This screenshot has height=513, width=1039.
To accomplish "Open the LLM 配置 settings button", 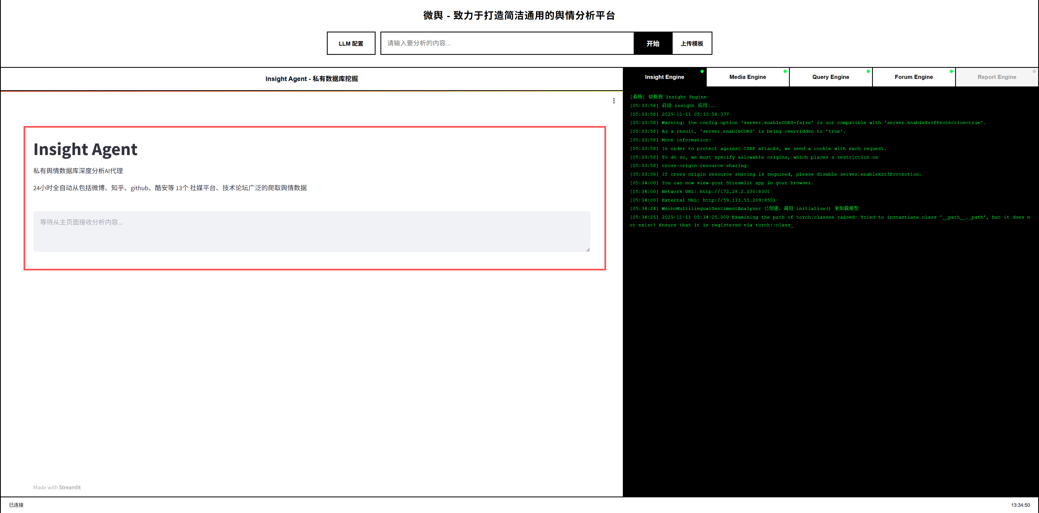I will [351, 43].
